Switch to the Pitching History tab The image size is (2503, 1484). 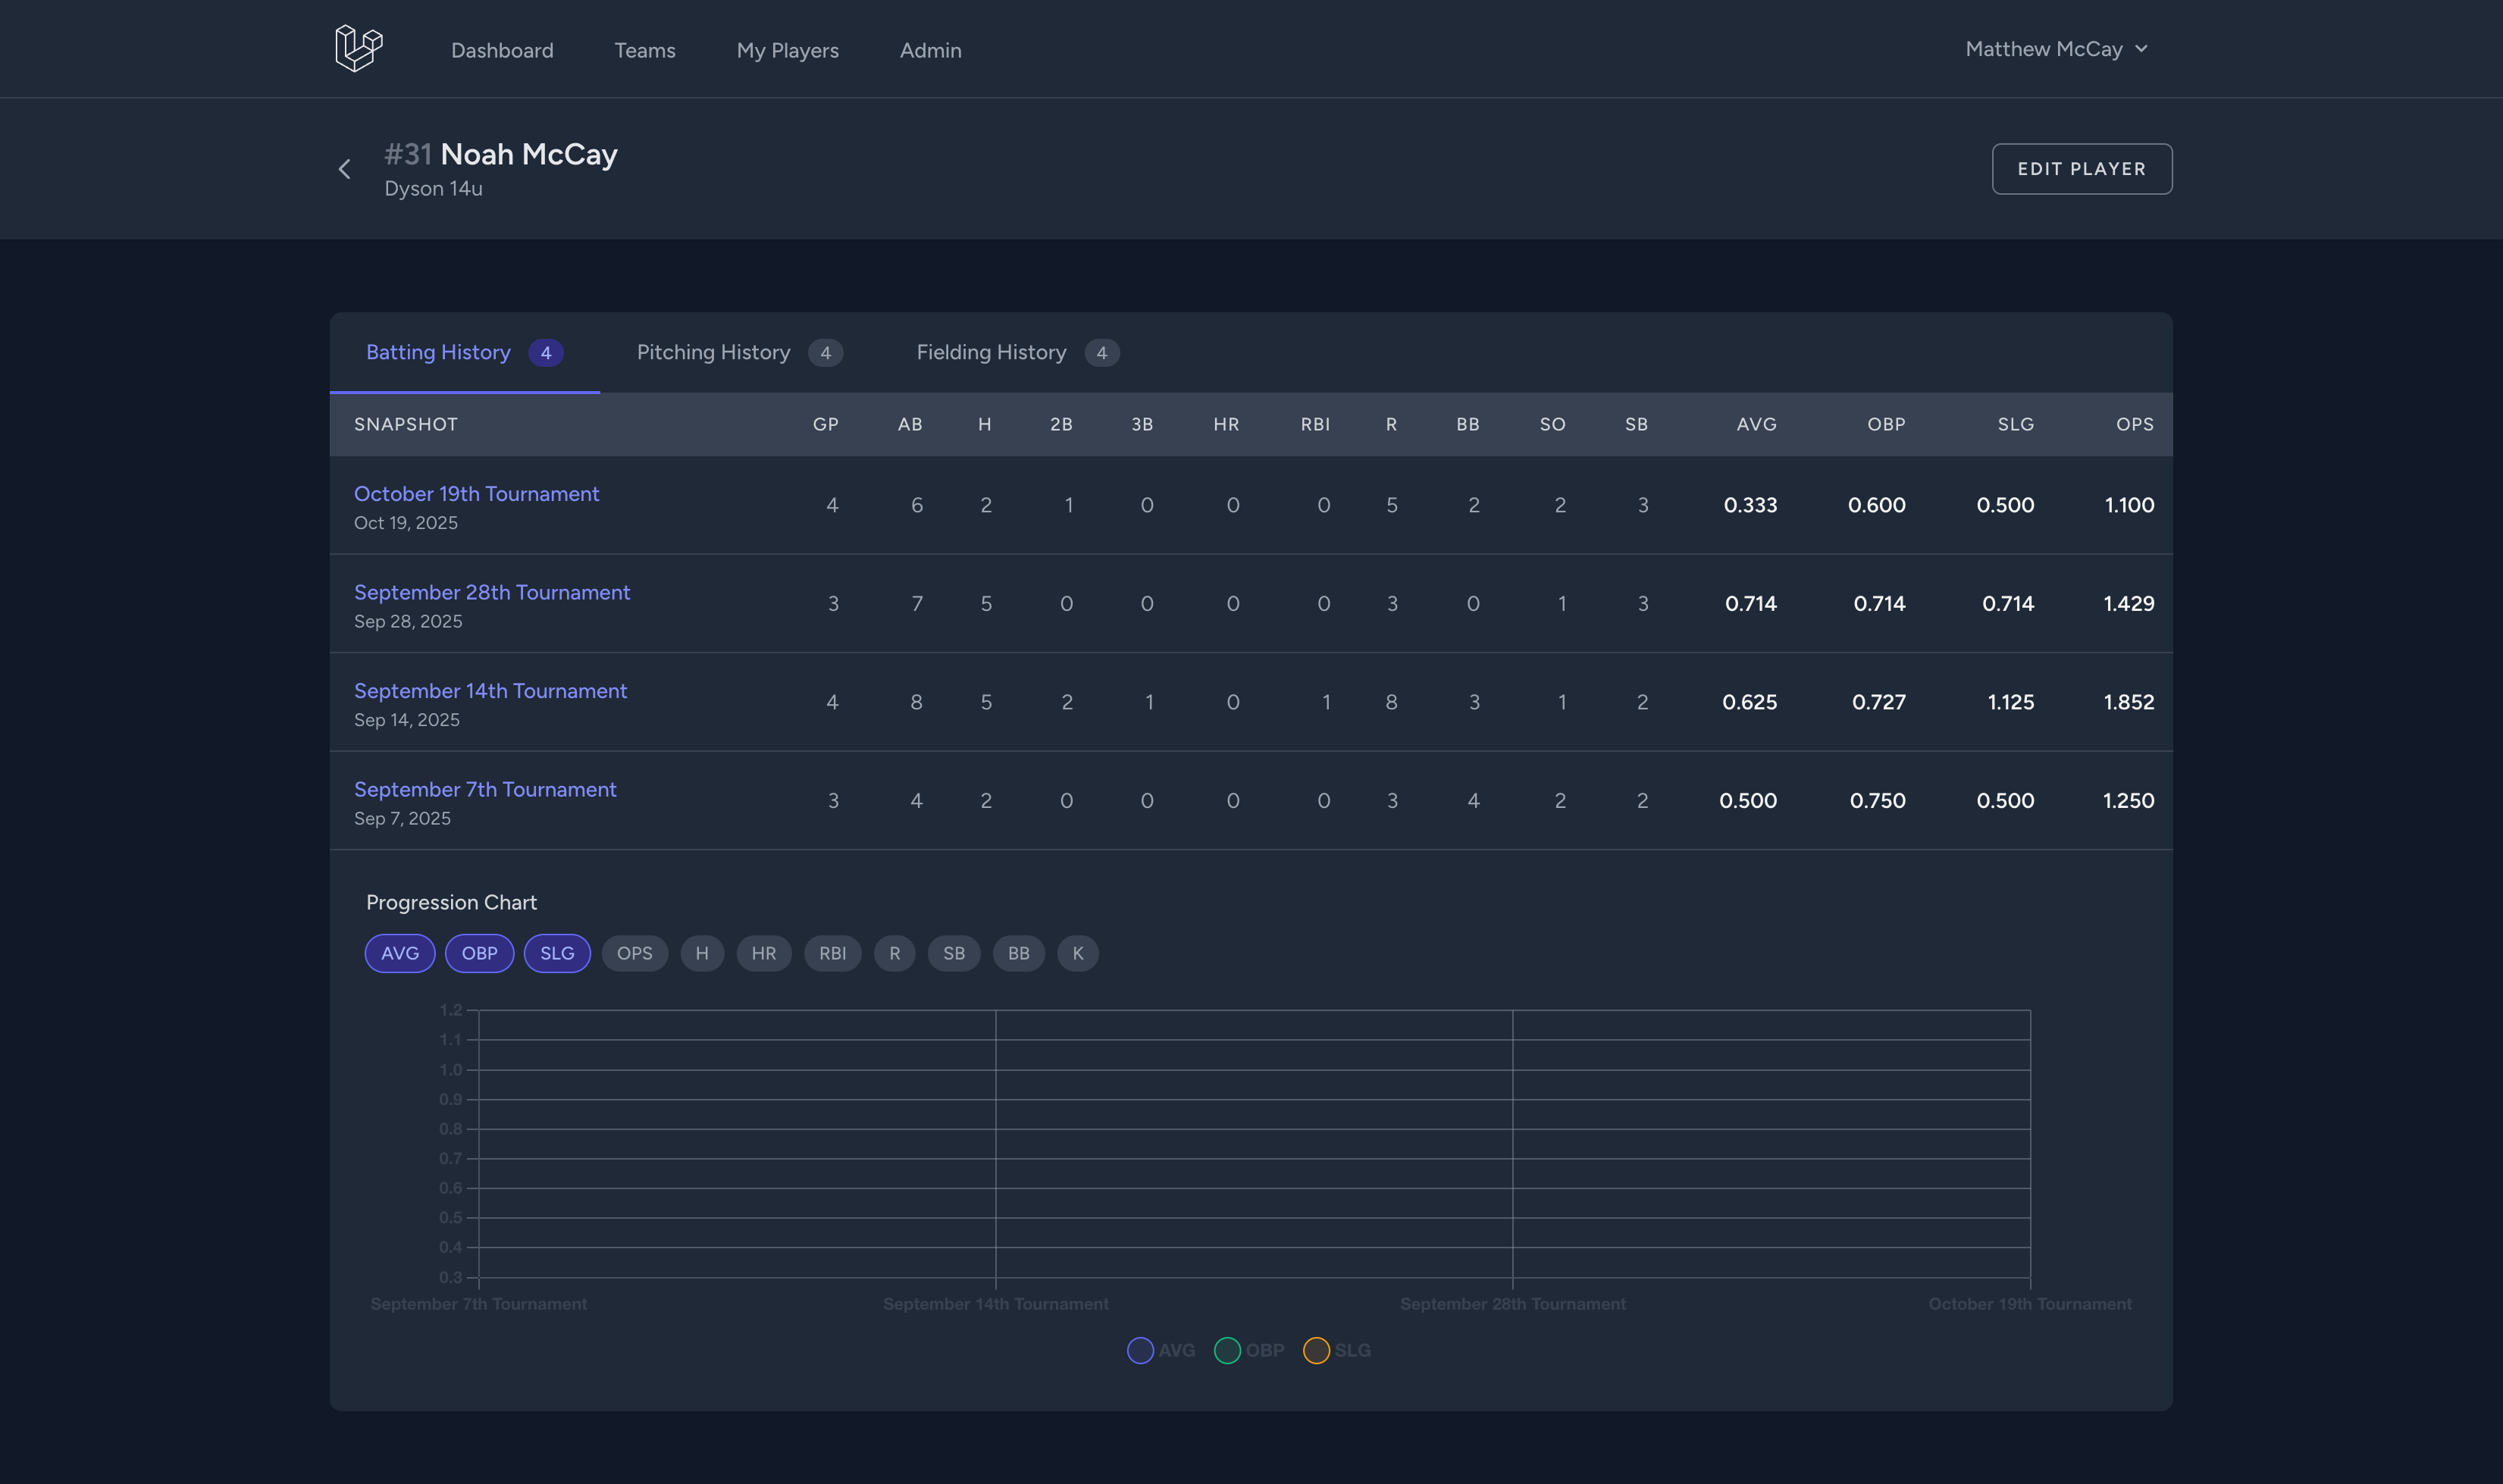(712, 352)
